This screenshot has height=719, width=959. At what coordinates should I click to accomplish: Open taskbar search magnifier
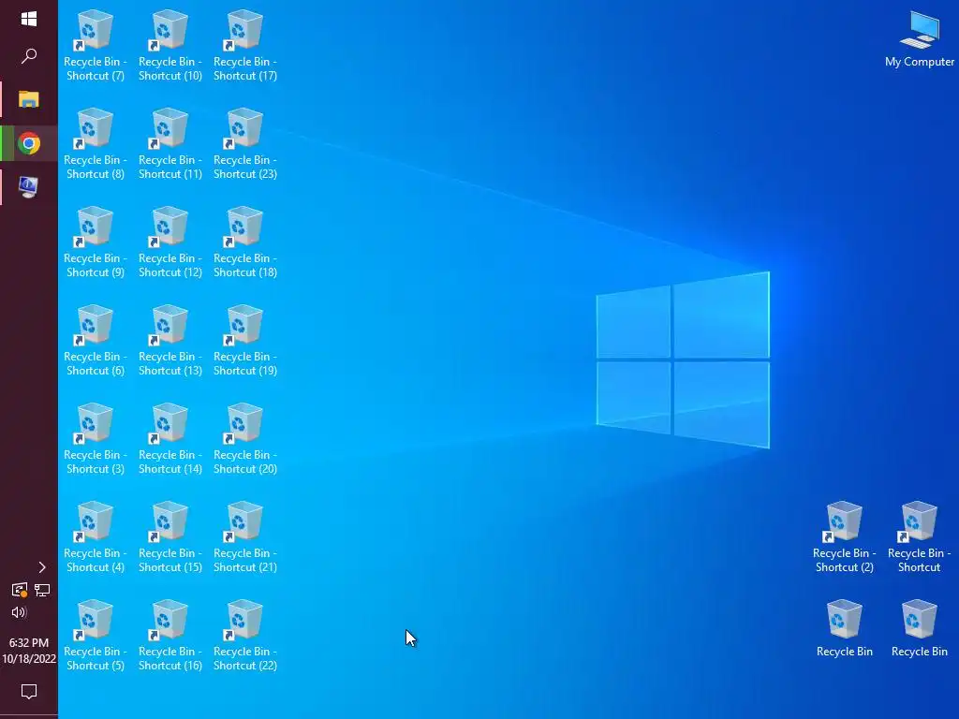[29, 56]
